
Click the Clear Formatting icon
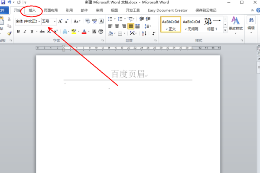point(88,21)
